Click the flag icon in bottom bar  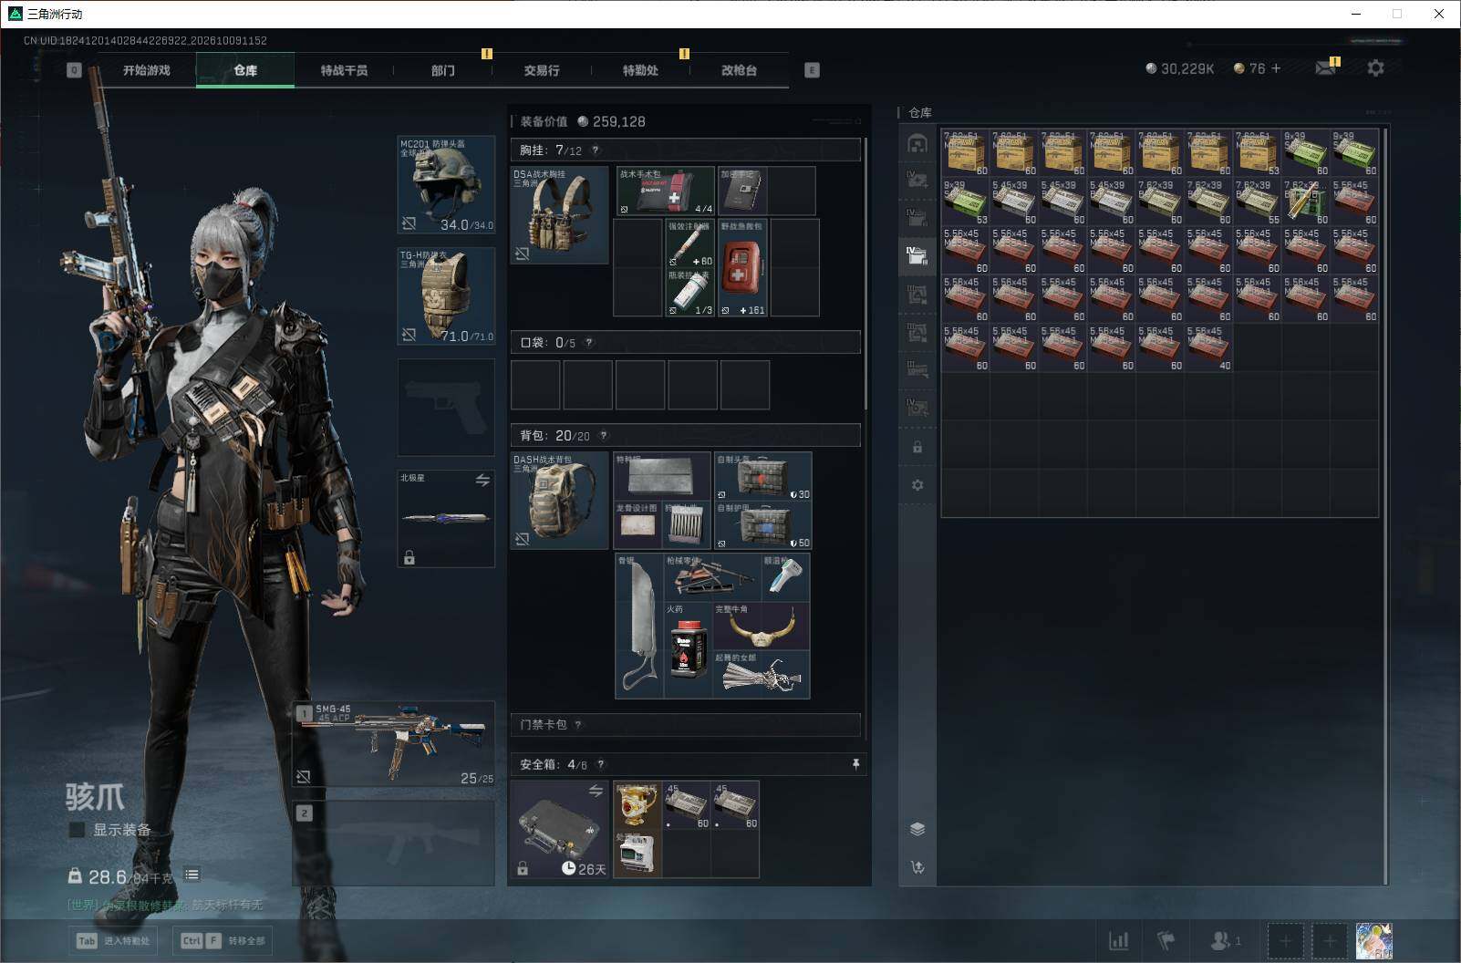pos(1166,940)
